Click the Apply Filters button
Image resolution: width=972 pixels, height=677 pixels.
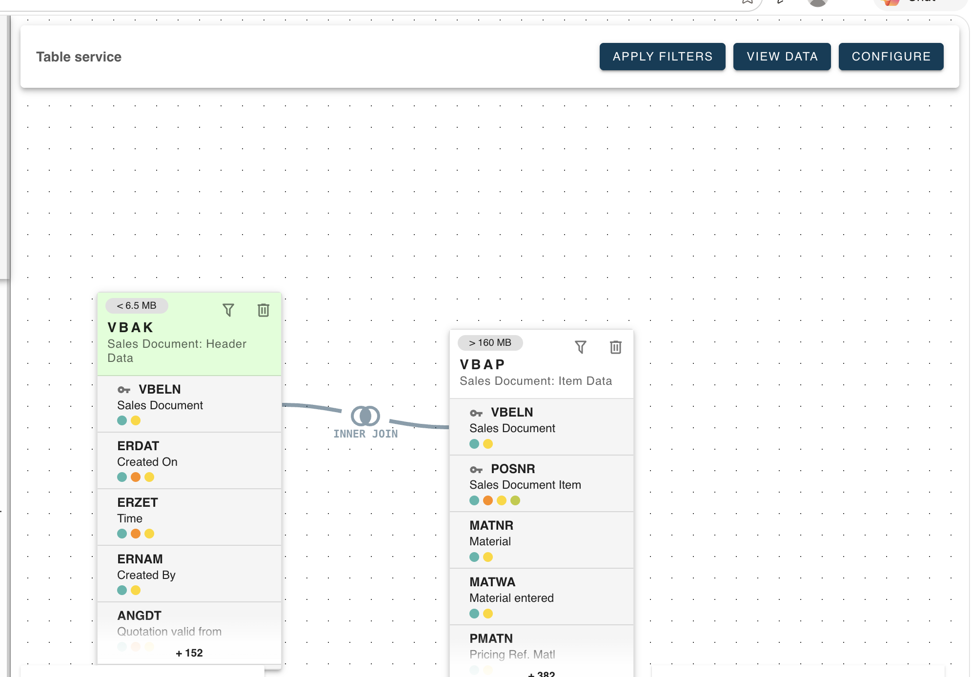(x=663, y=57)
